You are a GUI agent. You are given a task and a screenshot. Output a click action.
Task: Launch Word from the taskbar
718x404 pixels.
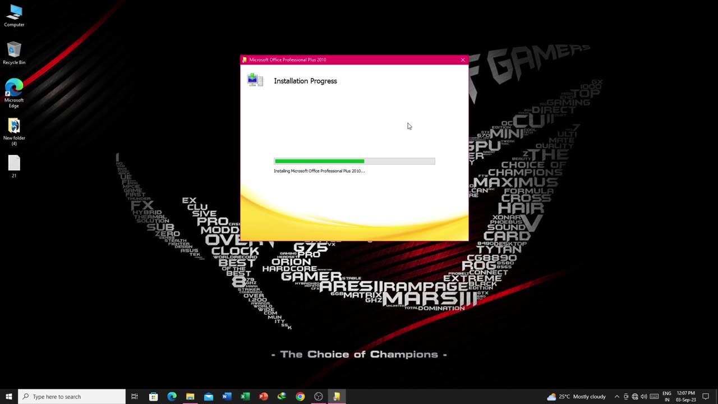pos(227,397)
